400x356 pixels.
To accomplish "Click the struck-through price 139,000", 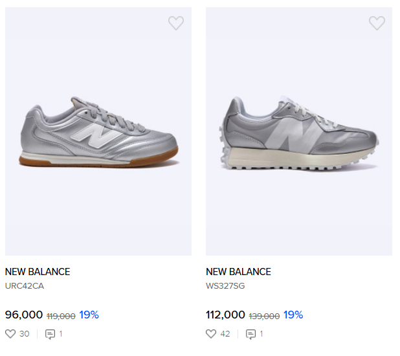I will pyautogui.click(x=264, y=316).
